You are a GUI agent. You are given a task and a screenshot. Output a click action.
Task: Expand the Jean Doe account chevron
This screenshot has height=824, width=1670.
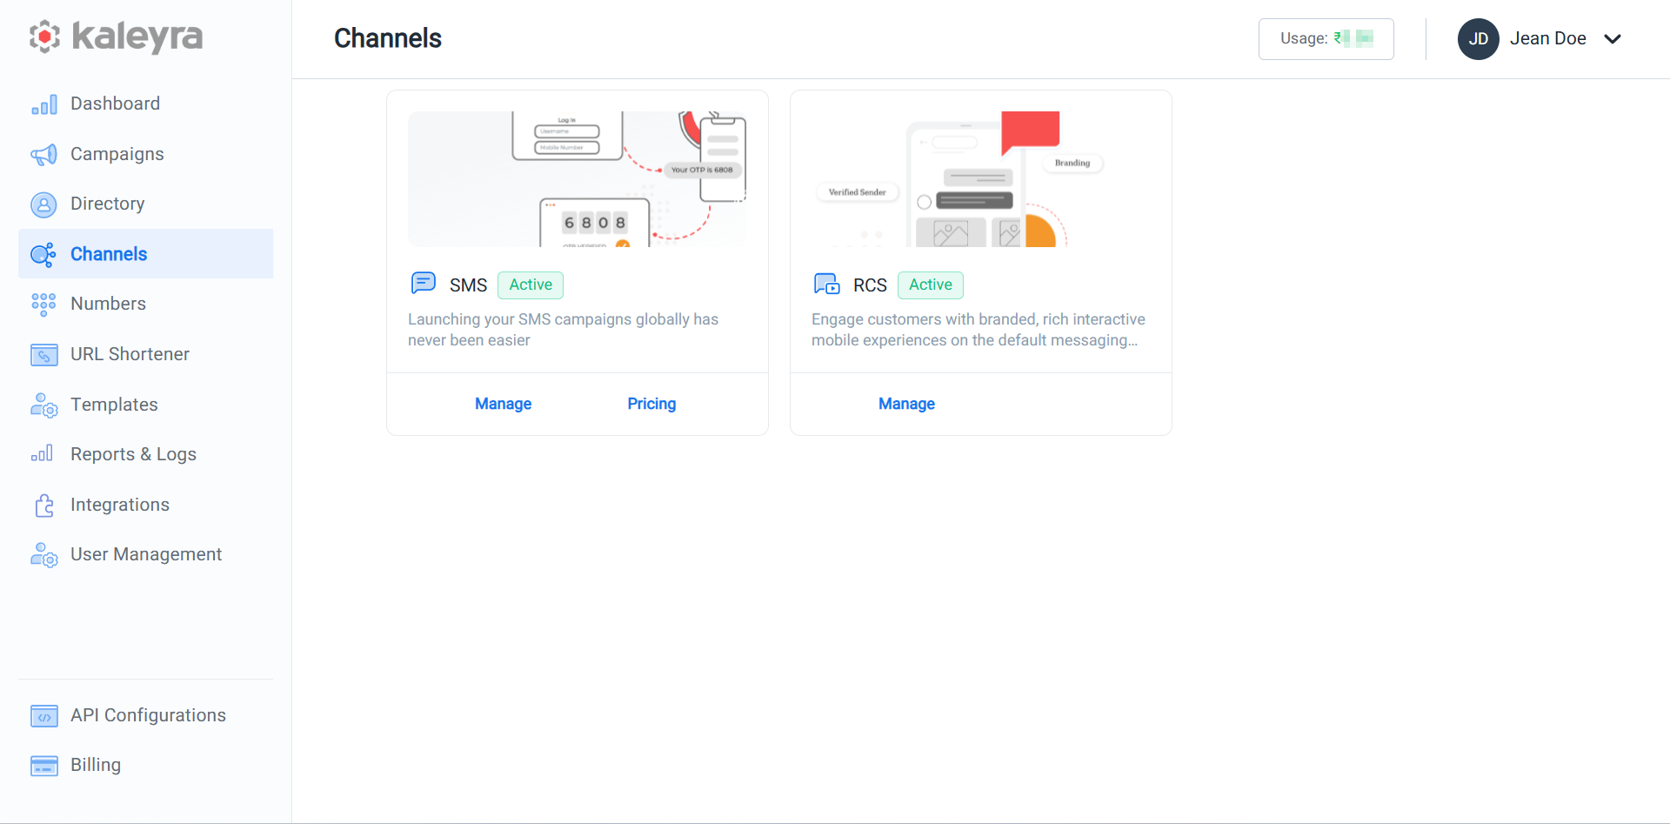point(1613,39)
